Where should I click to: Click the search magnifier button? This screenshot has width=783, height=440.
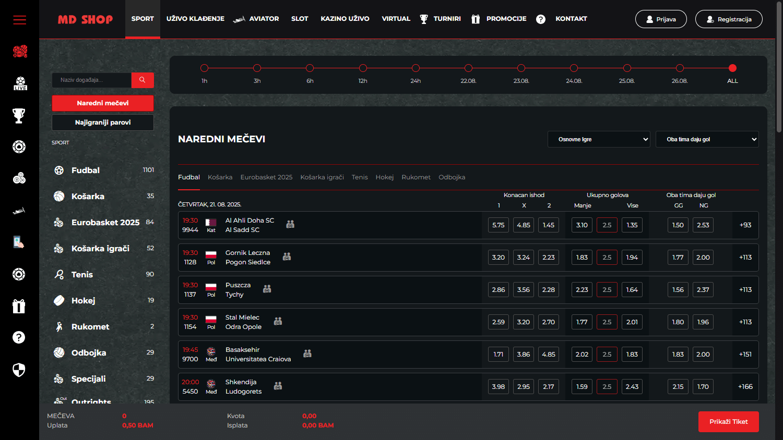[x=142, y=80]
